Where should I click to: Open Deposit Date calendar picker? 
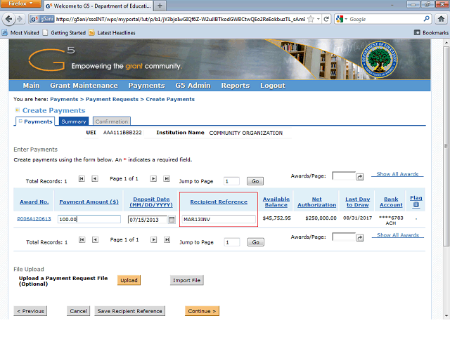pos(172,220)
